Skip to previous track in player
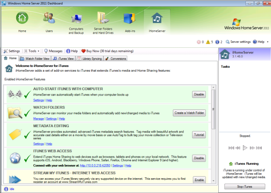Viewport: 271px width, 193px height. coord(231,148)
